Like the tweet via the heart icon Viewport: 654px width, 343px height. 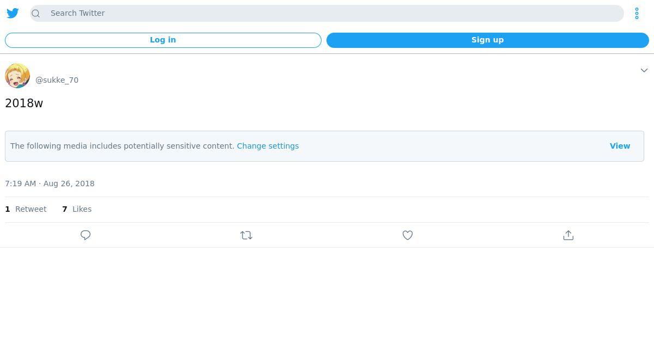pyautogui.click(x=408, y=235)
